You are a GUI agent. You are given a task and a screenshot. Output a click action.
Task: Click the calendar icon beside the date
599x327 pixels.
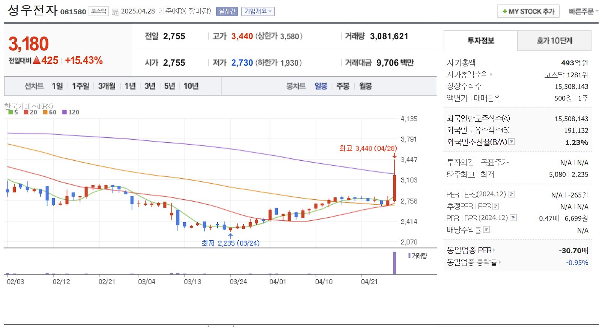pyautogui.click(x=115, y=12)
